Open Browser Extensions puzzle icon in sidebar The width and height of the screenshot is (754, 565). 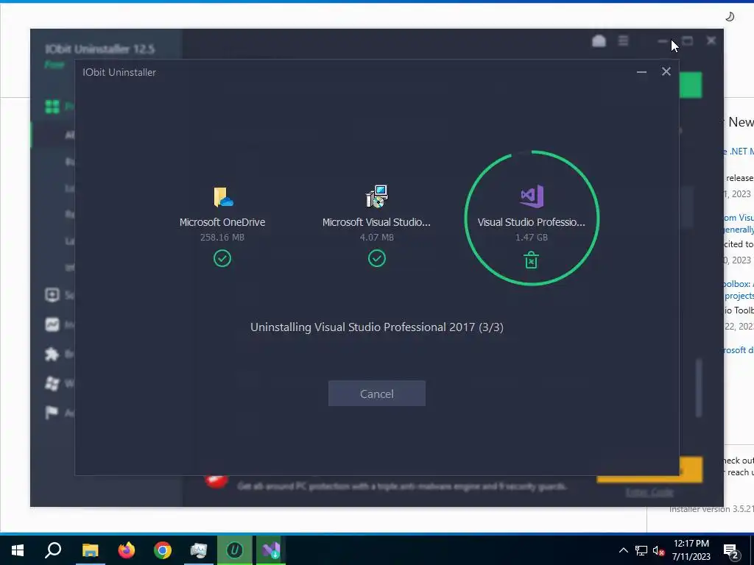(x=52, y=354)
